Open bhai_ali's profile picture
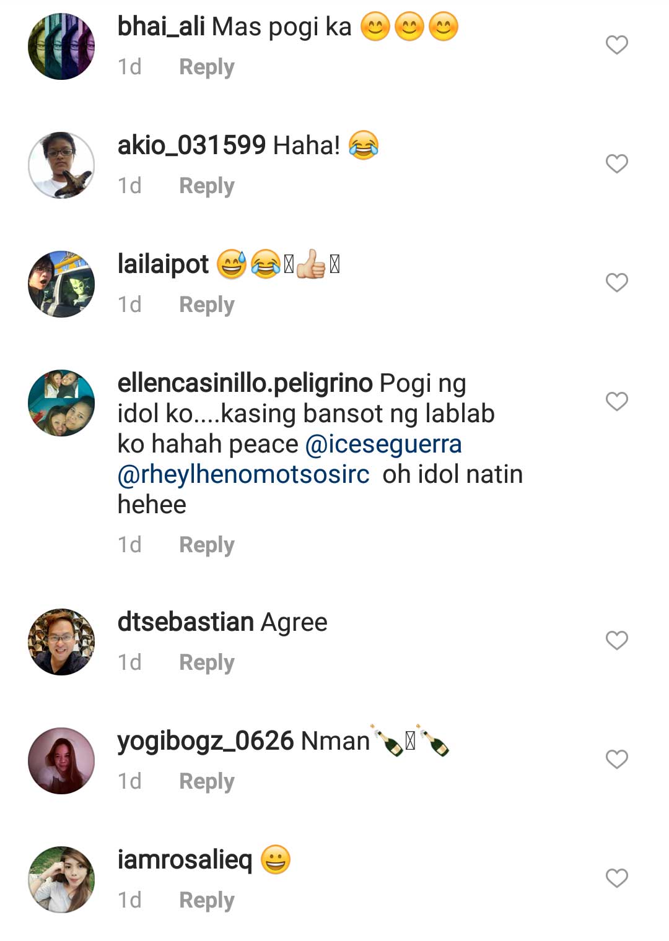 coord(61,46)
